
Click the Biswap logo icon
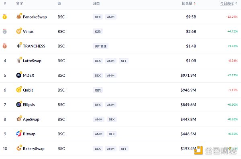[19, 134]
